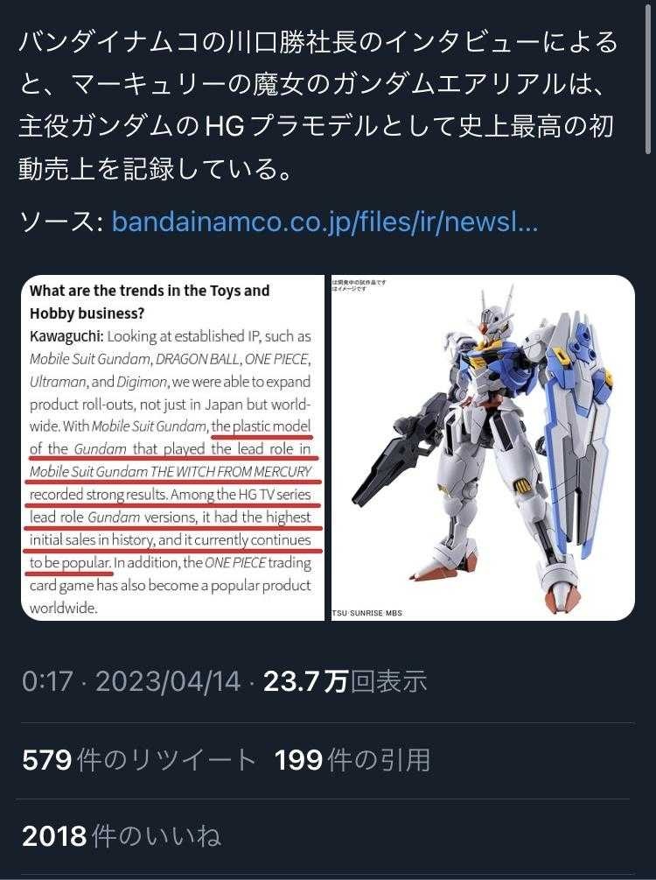Click the tweet's first line mentioning バンダイナムコ
This screenshot has width=656, height=880.
[x=318, y=43]
